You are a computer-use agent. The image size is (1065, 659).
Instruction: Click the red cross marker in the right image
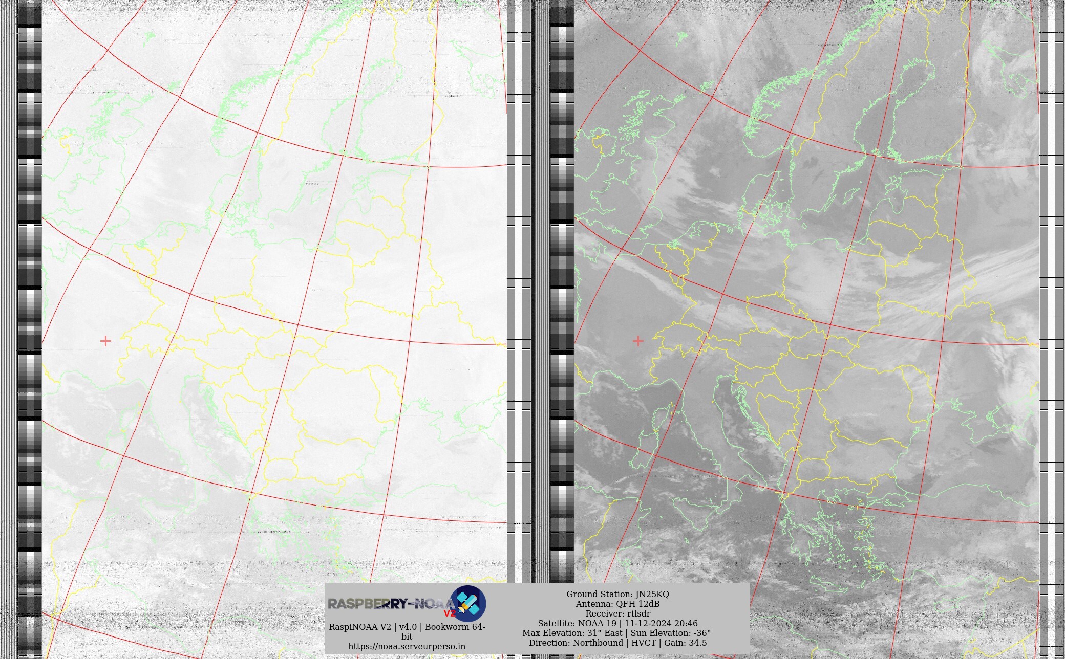[x=638, y=341]
